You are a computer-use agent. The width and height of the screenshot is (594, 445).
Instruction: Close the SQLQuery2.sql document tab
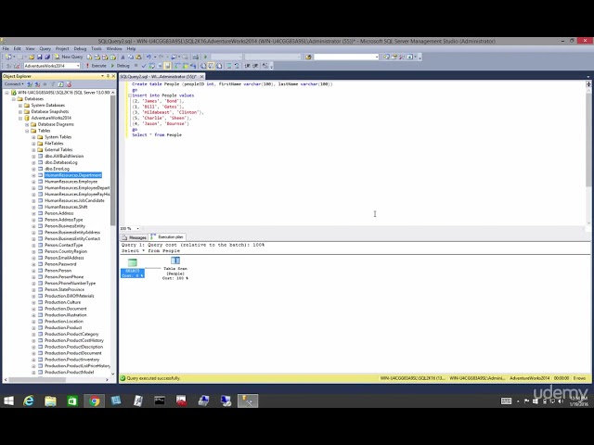coord(201,76)
